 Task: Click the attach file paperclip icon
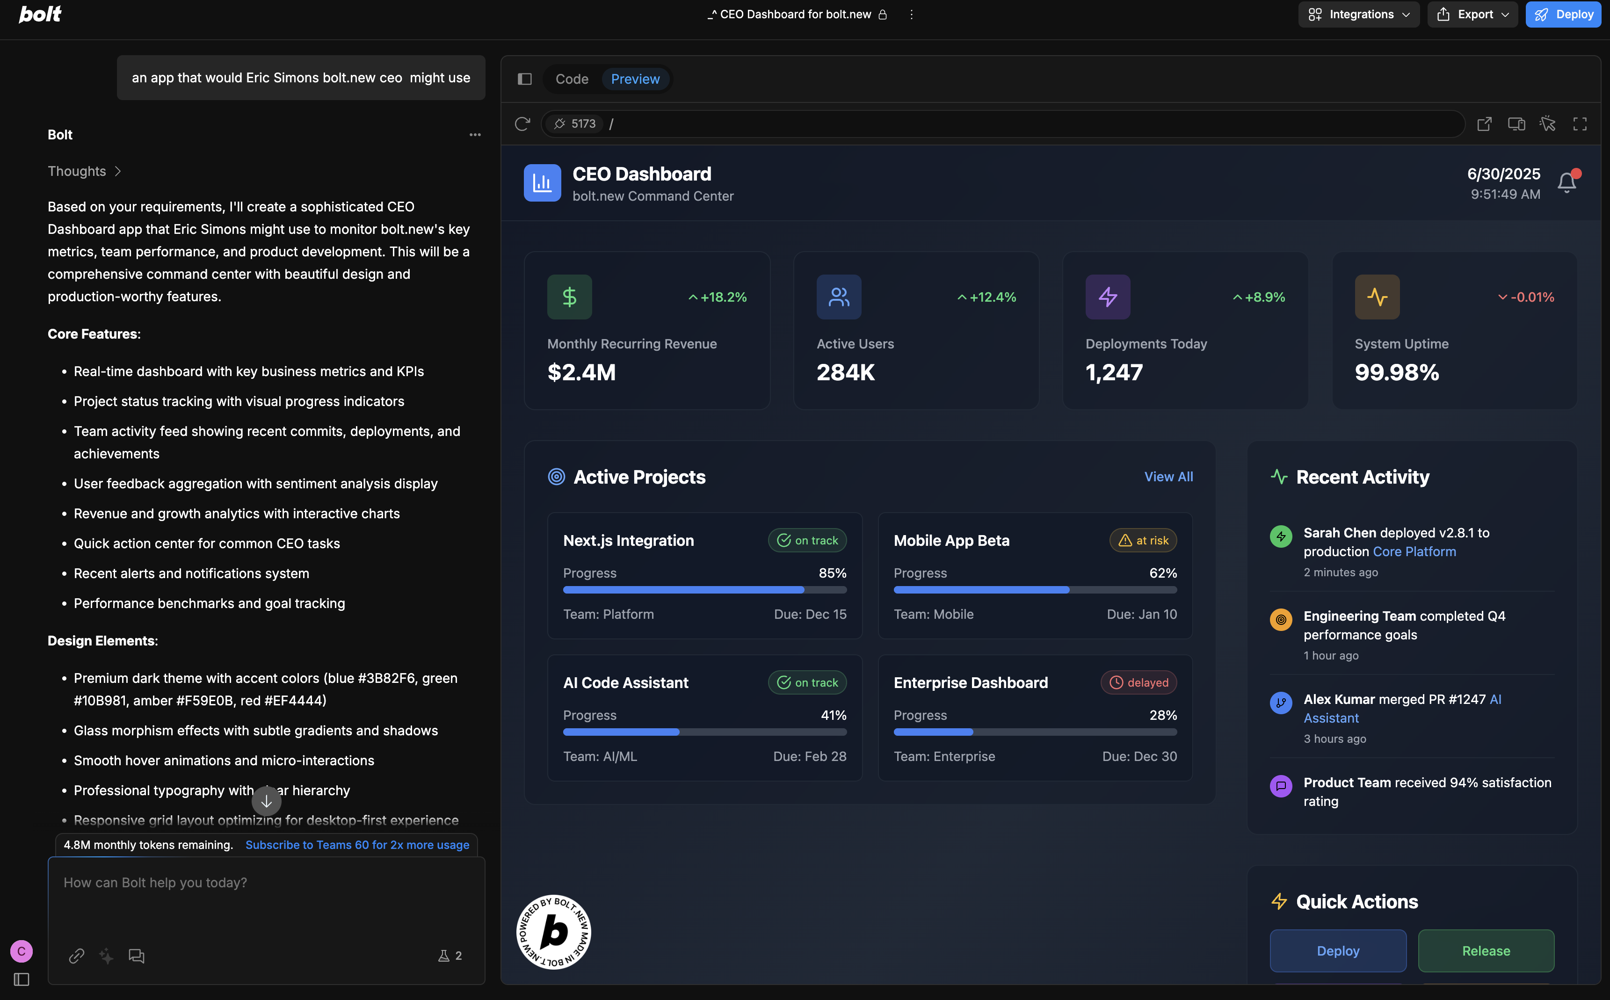pyautogui.click(x=77, y=956)
